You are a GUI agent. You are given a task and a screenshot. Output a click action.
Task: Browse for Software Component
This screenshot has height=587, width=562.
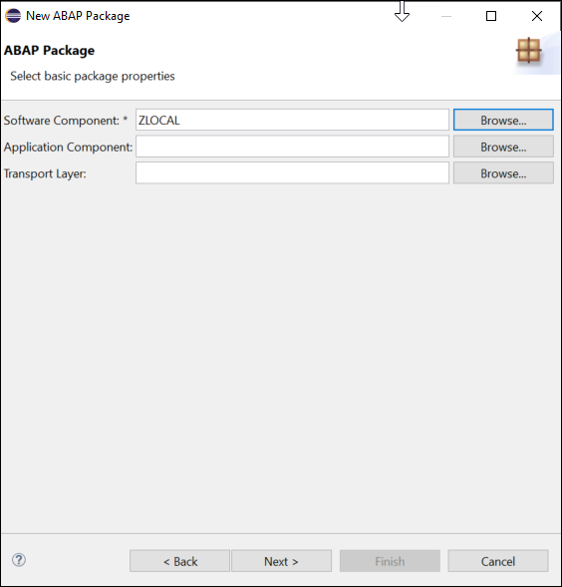[x=503, y=120]
